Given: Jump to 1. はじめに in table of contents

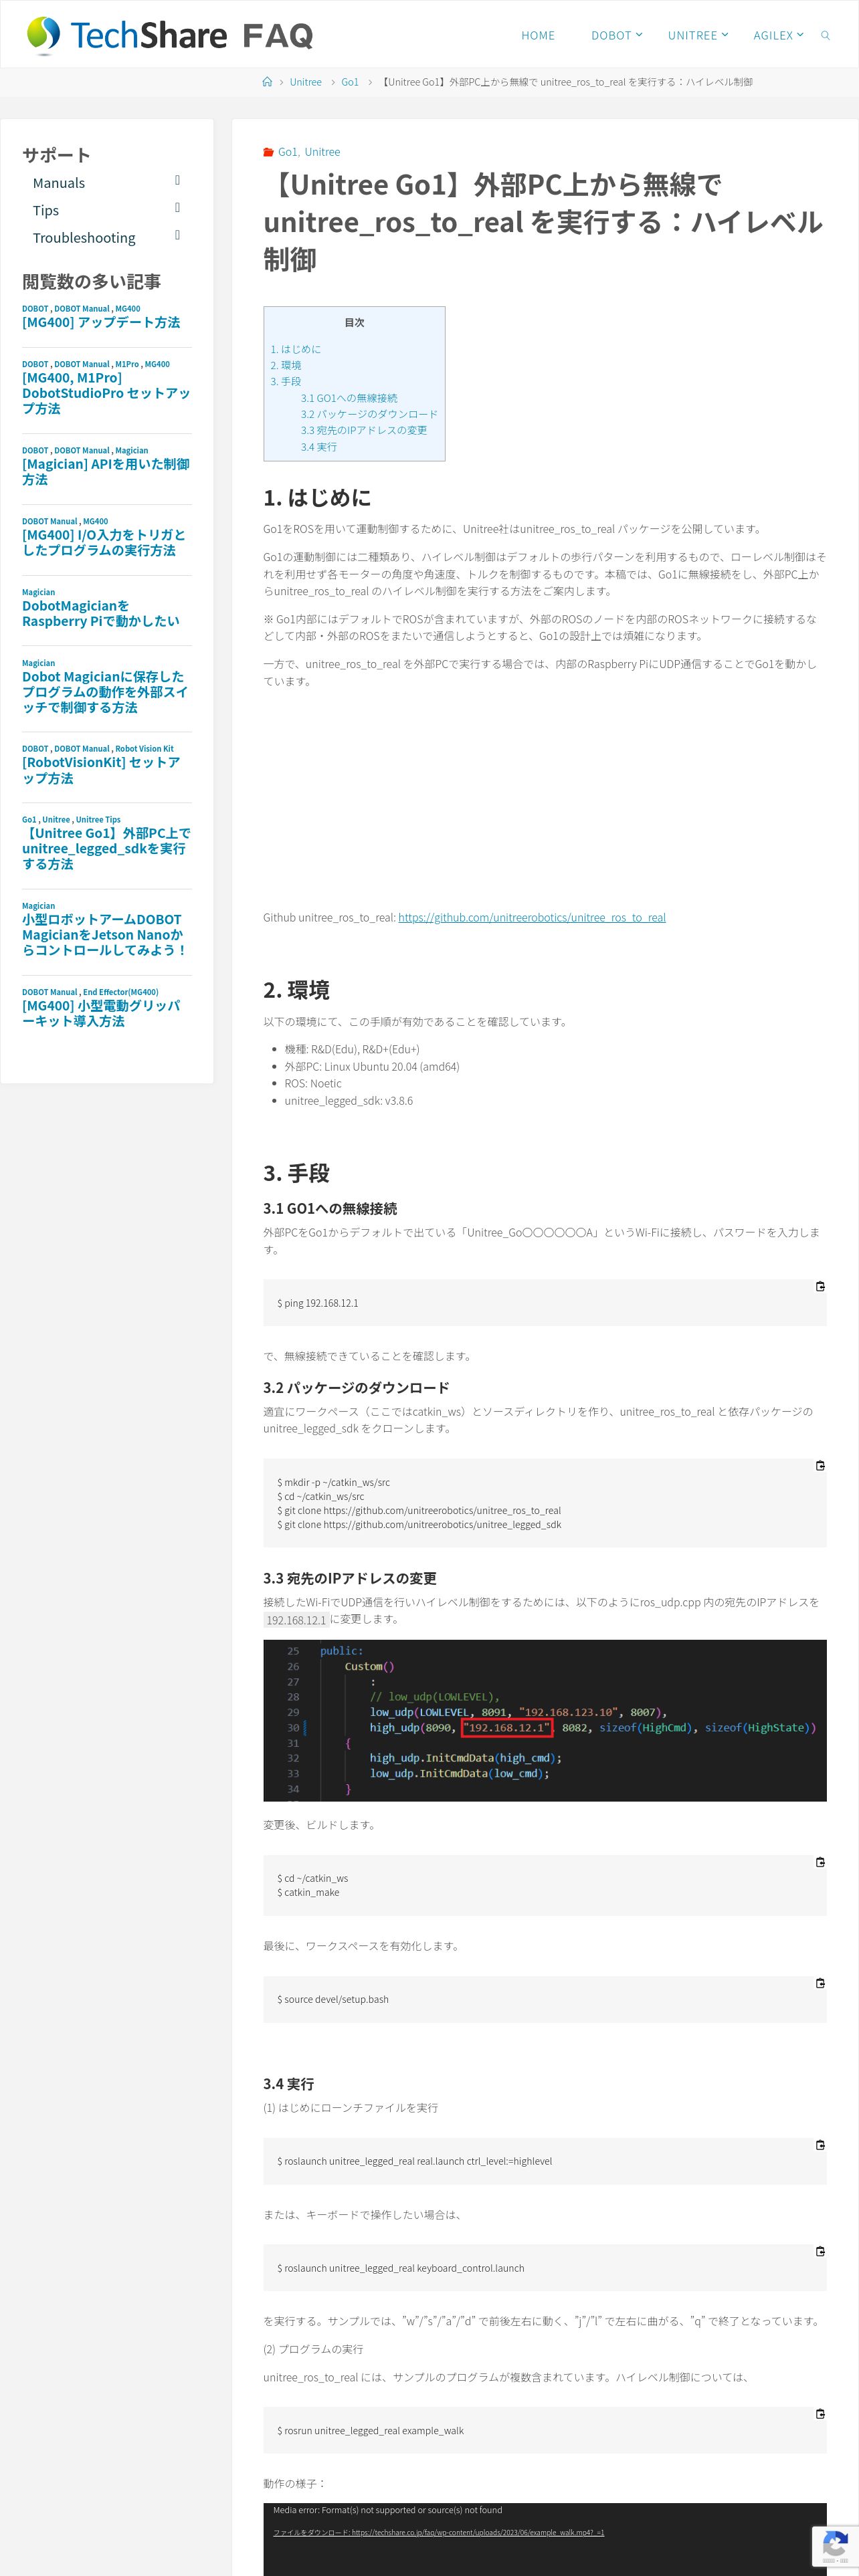Looking at the screenshot, I should 296,349.
